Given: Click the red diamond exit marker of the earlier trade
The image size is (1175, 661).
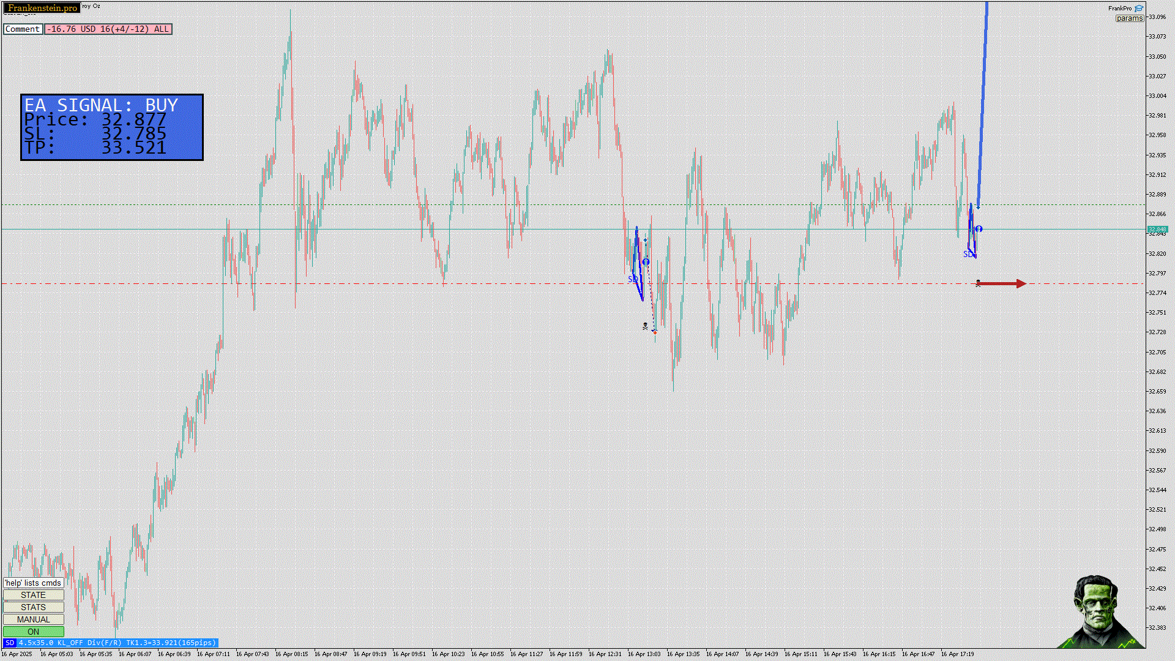Looking at the screenshot, I should (655, 332).
